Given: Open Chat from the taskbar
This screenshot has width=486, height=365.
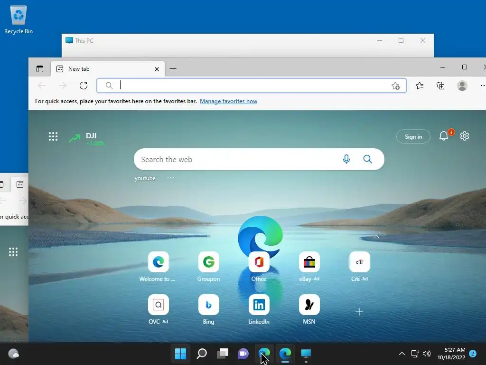Looking at the screenshot, I should click(x=243, y=354).
